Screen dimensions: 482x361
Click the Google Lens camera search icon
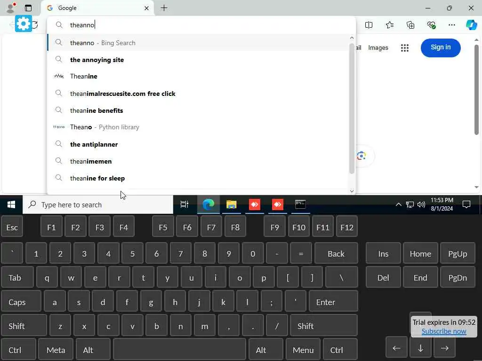(x=361, y=156)
